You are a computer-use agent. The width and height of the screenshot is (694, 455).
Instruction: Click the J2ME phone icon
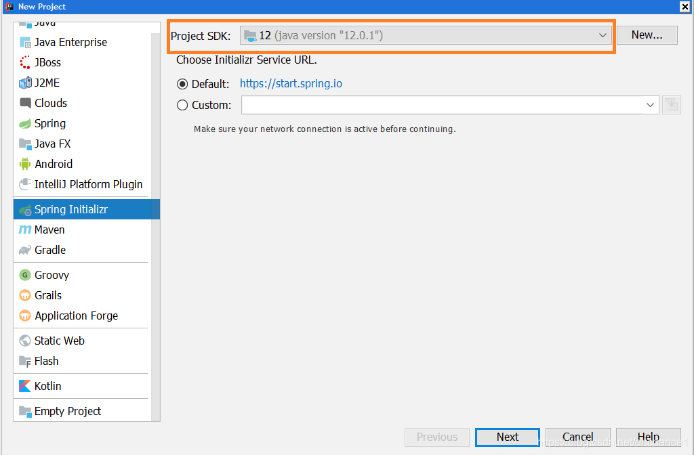25,83
